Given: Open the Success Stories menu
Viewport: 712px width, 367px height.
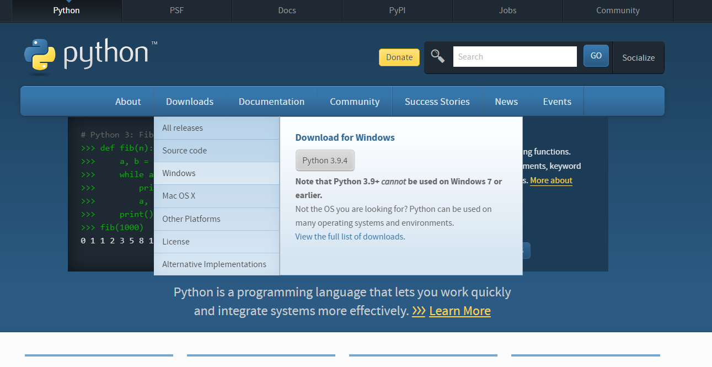Looking at the screenshot, I should click(x=437, y=102).
